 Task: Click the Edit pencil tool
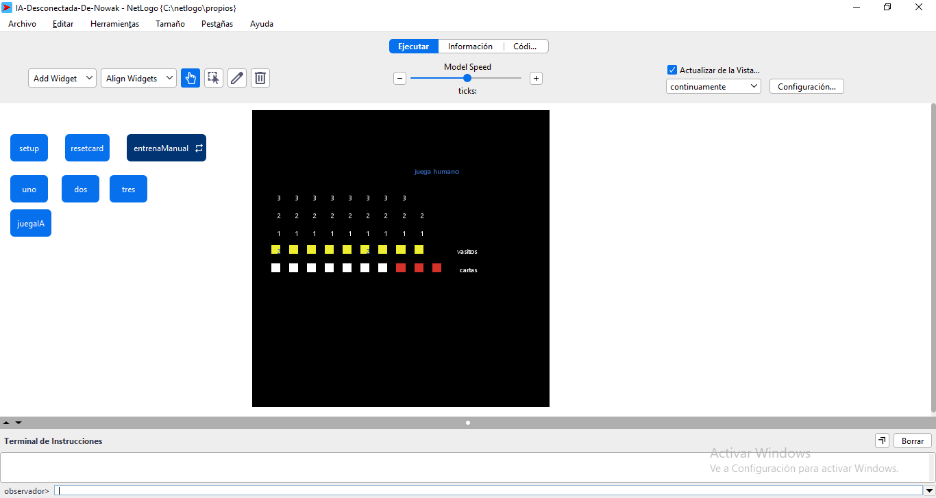[x=237, y=78]
